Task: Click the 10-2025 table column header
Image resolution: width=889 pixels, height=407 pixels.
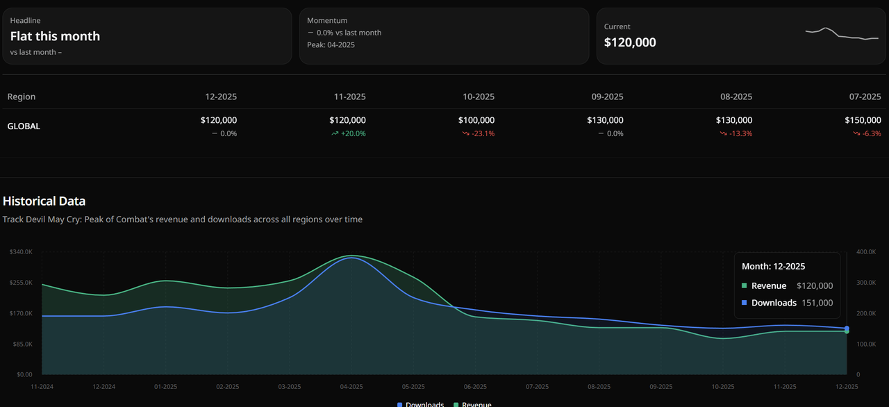Action: pos(479,97)
